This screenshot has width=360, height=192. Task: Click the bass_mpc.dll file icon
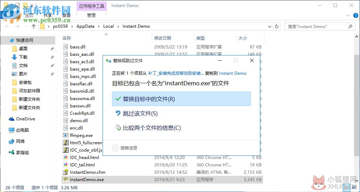coord(66,76)
